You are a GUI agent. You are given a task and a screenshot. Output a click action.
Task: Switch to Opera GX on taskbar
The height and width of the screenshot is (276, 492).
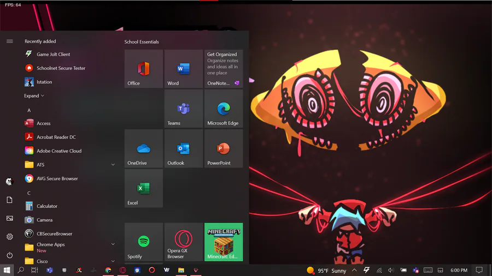(x=122, y=270)
